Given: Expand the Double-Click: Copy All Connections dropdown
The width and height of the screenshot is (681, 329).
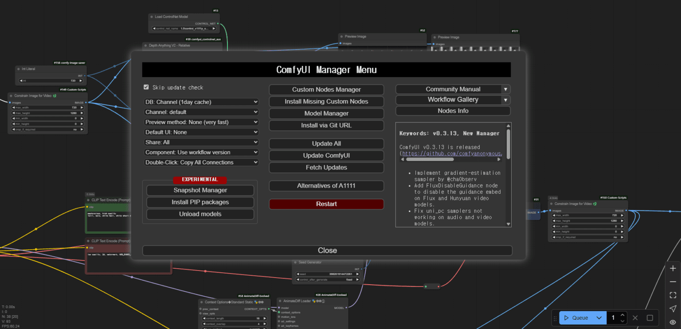Looking at the screenshot, I should pos(201,162).
